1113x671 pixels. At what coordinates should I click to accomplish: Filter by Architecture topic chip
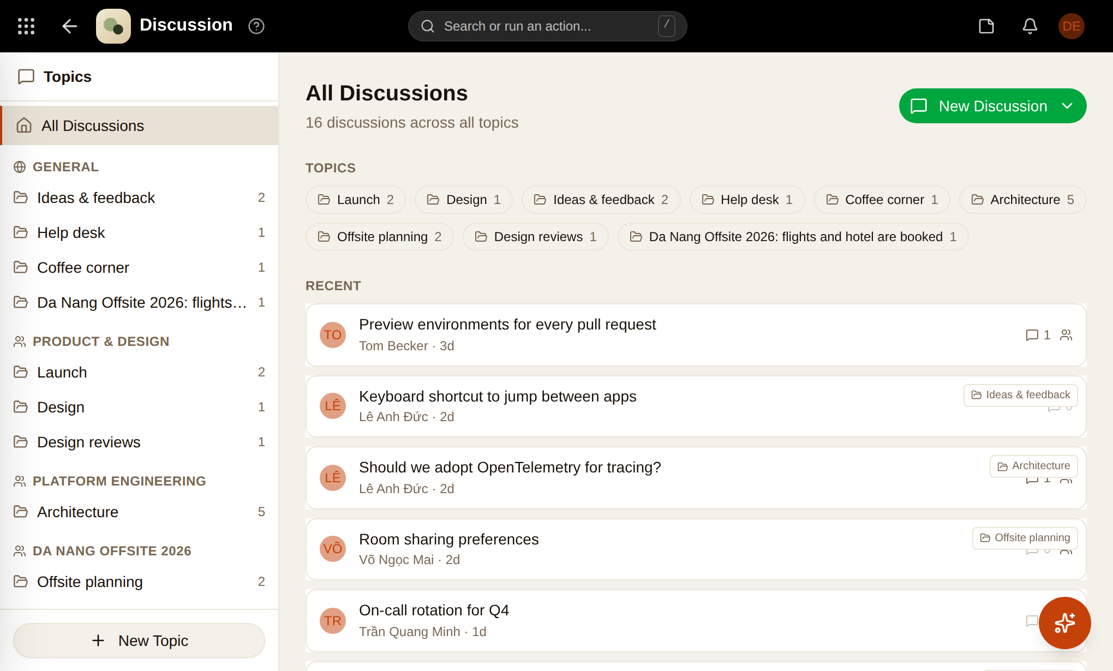[x=1023, y=200]
